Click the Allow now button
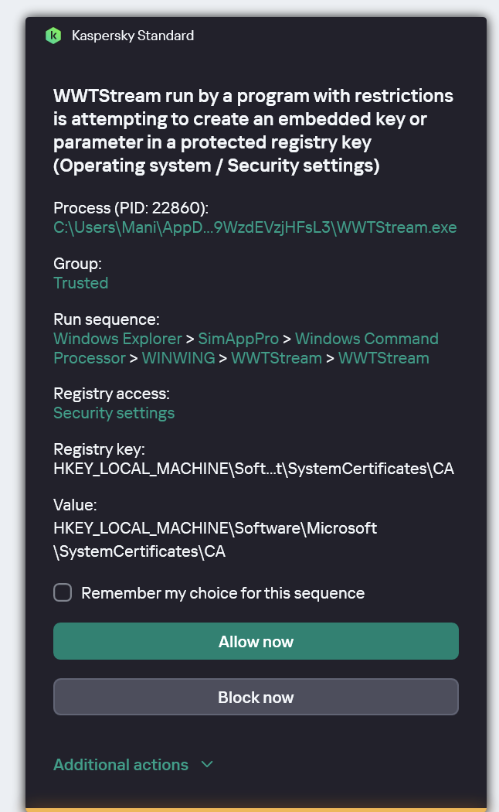The image size is (499, 812). coord(256,641)
